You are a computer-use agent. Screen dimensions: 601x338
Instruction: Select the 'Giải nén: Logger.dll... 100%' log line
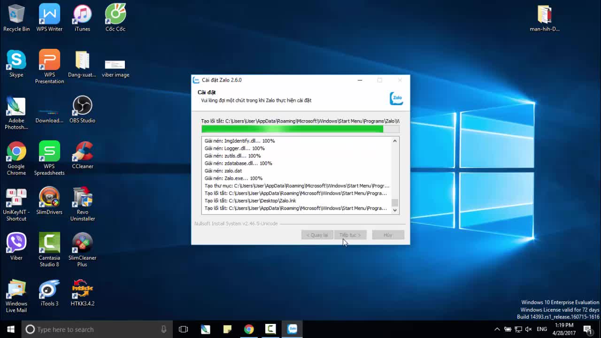coord(234,148)
